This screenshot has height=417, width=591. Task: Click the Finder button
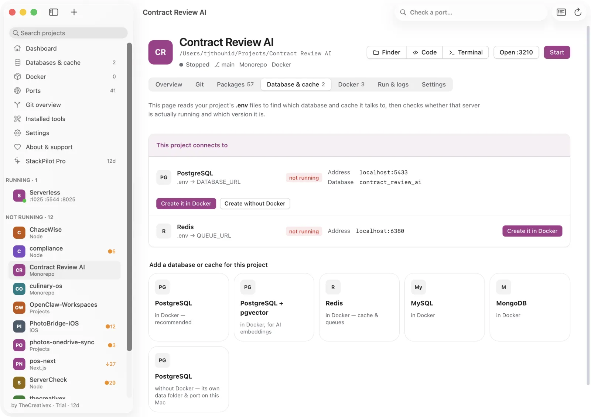(x=386, y=52)
